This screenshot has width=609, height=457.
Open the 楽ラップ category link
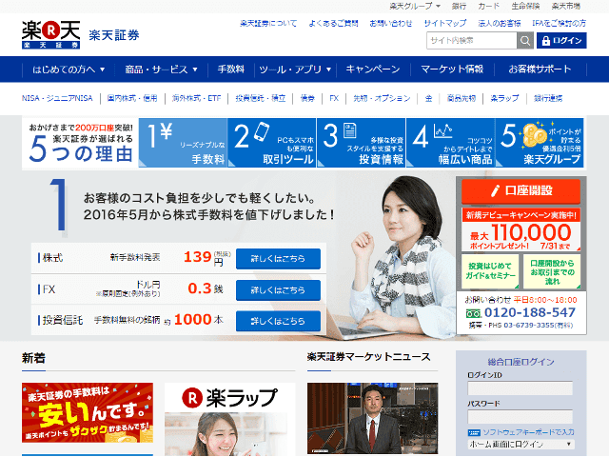point(504,98)
